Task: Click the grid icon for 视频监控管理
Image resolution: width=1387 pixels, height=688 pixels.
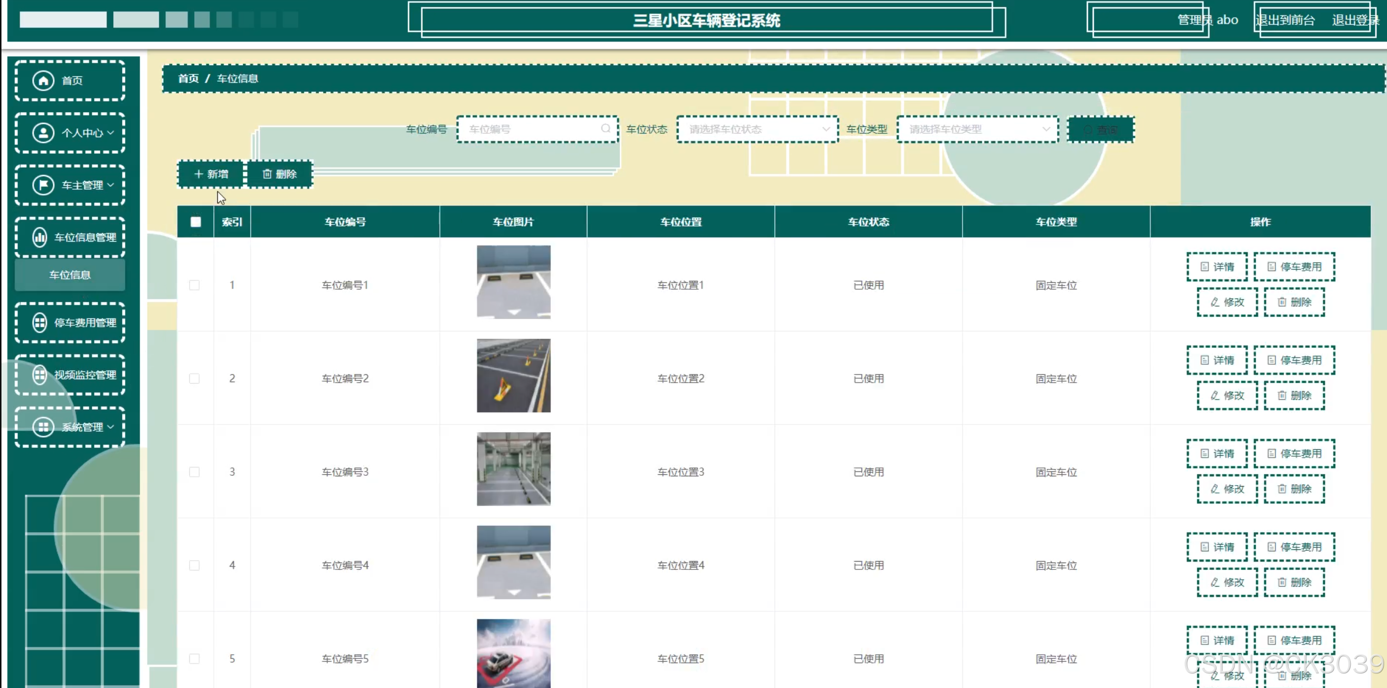Action: [40, 375]
